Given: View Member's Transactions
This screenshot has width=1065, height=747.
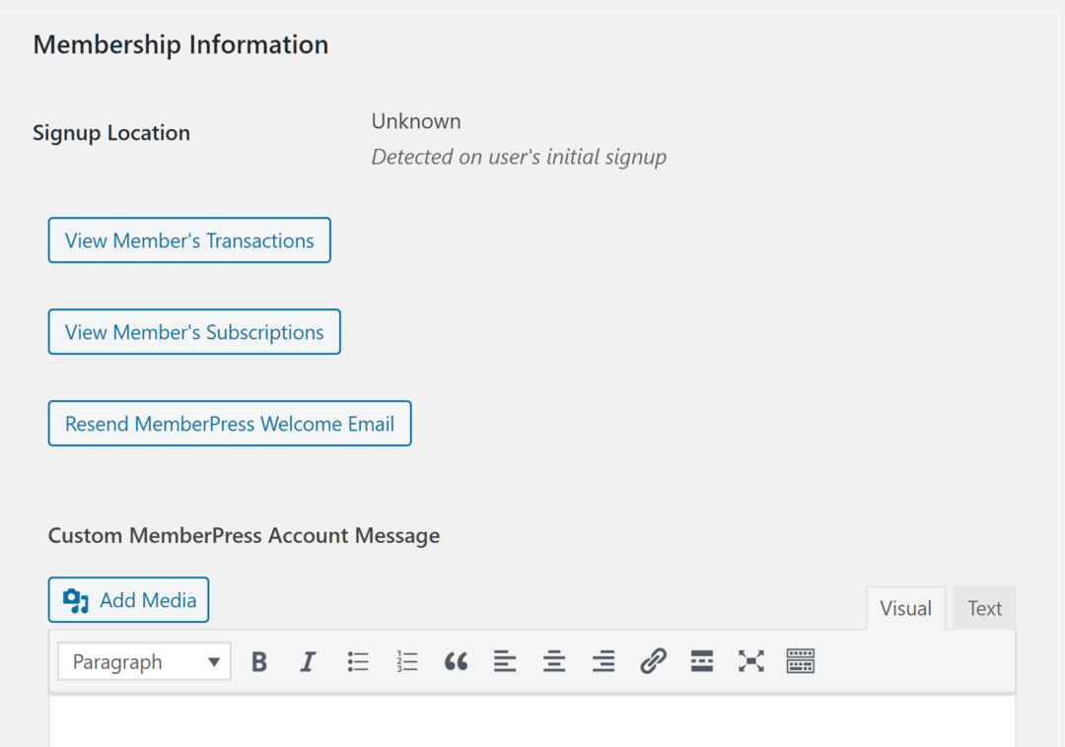Looking at the screenshot, I should click(x=189, y=239).
